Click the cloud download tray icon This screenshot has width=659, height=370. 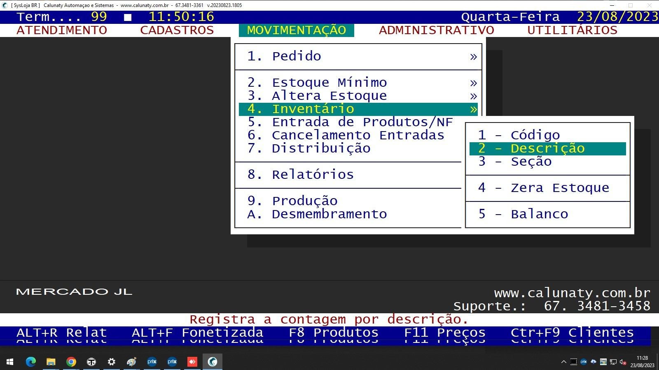[x=594, y=362]
